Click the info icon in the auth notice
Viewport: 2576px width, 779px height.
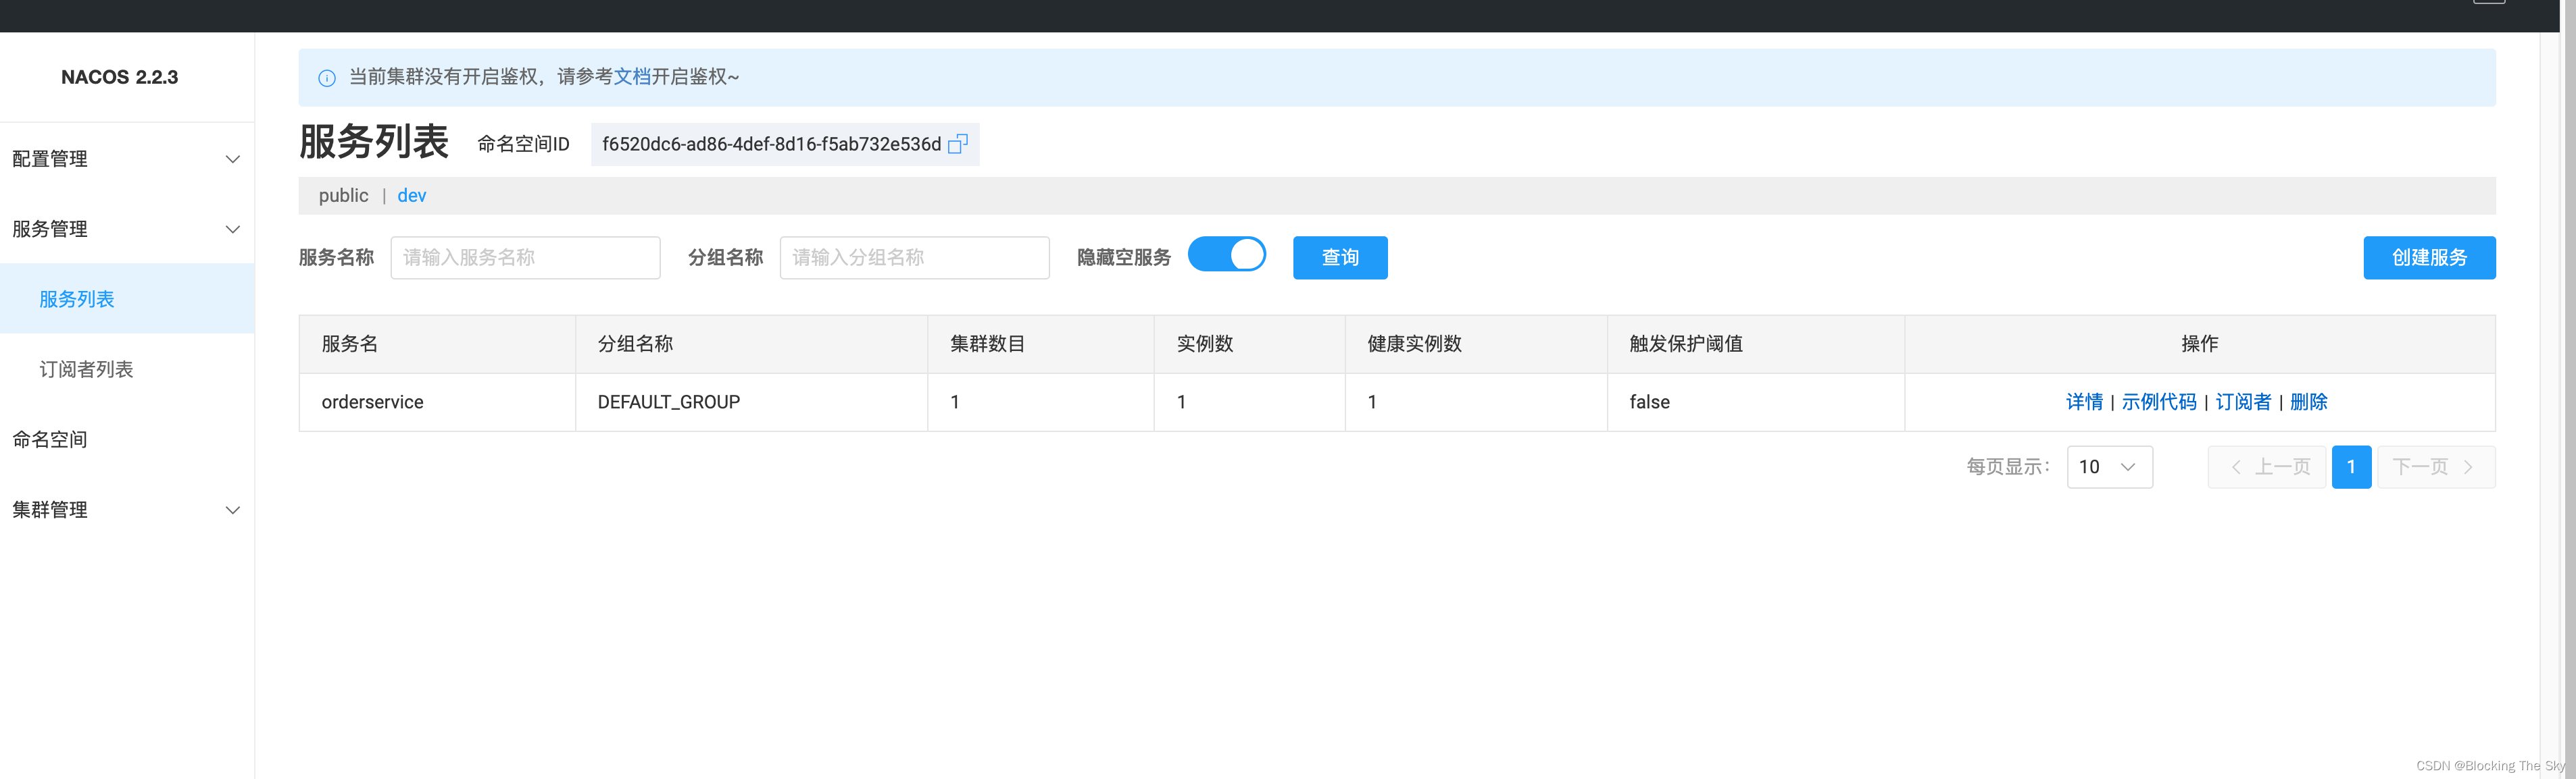pyautogui.click(x=327, y=78)
